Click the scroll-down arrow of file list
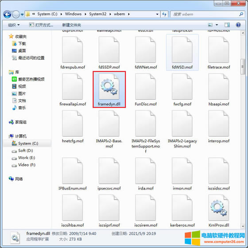This screenshot has height=248, width=248. coord(243,226)
